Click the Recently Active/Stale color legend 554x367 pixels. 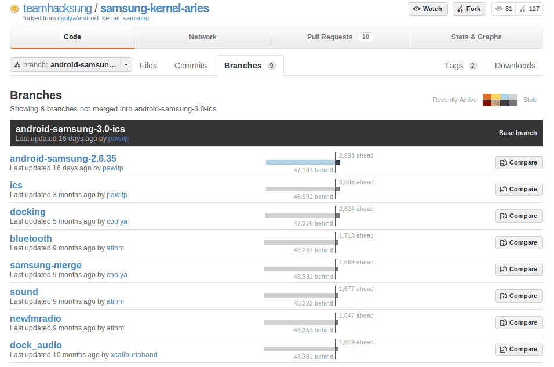point(500,100)
